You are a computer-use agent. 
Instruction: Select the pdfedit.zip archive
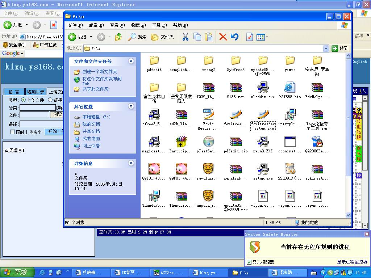click(235, 145)
